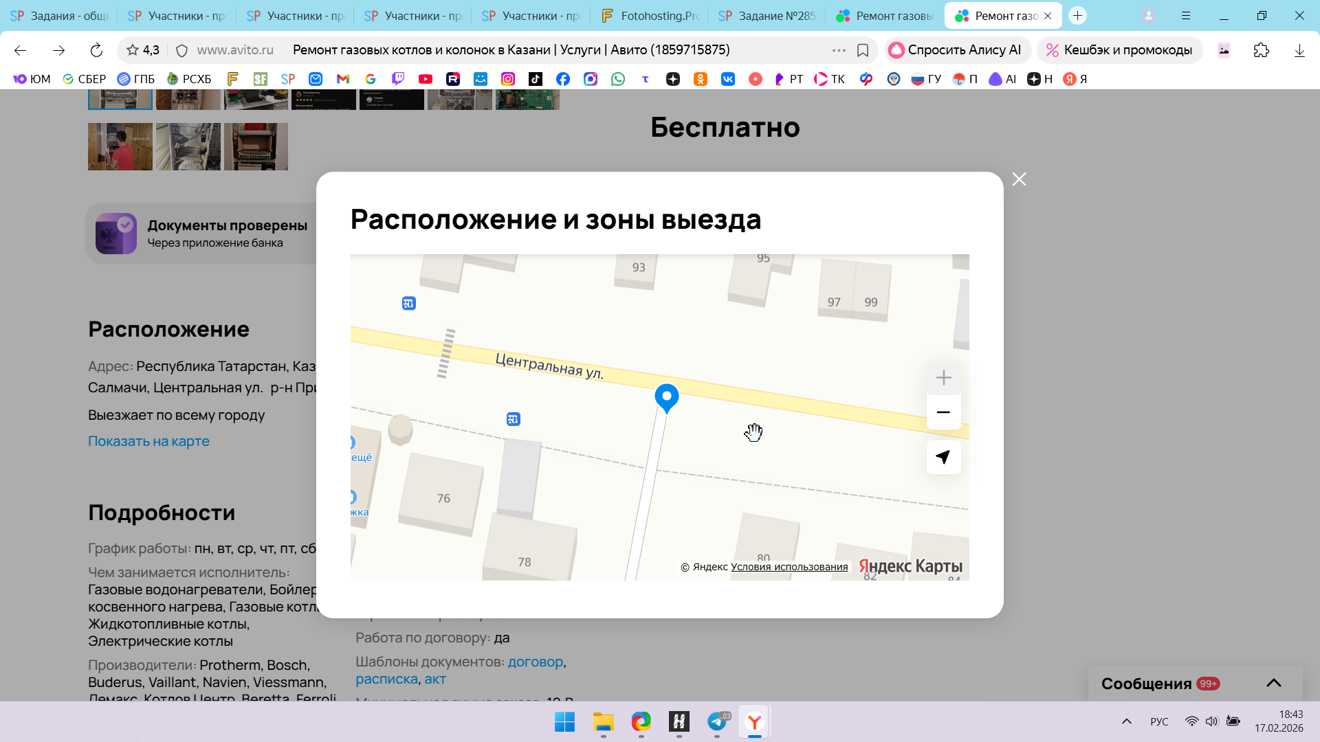Expand the Сообщения chat panel
1320x742 pixels.
pos(1273,683)
